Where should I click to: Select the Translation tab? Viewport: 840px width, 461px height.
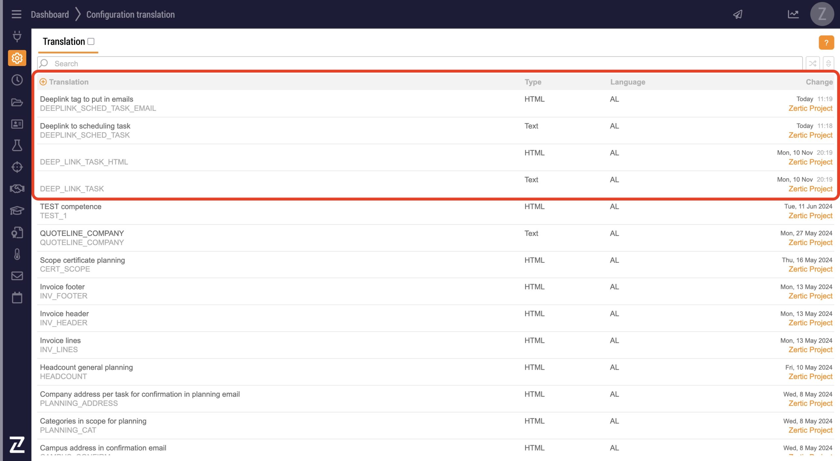point(64,42)
